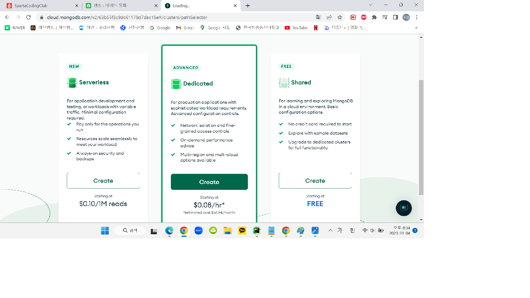The image size is (530, 298).
Task: Click the ADVANCED badge label
Action: tap(185, 68)
